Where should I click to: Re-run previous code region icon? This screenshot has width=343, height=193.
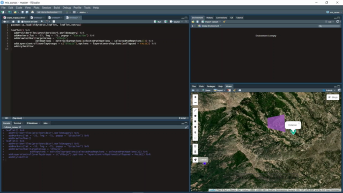[166, 21]
